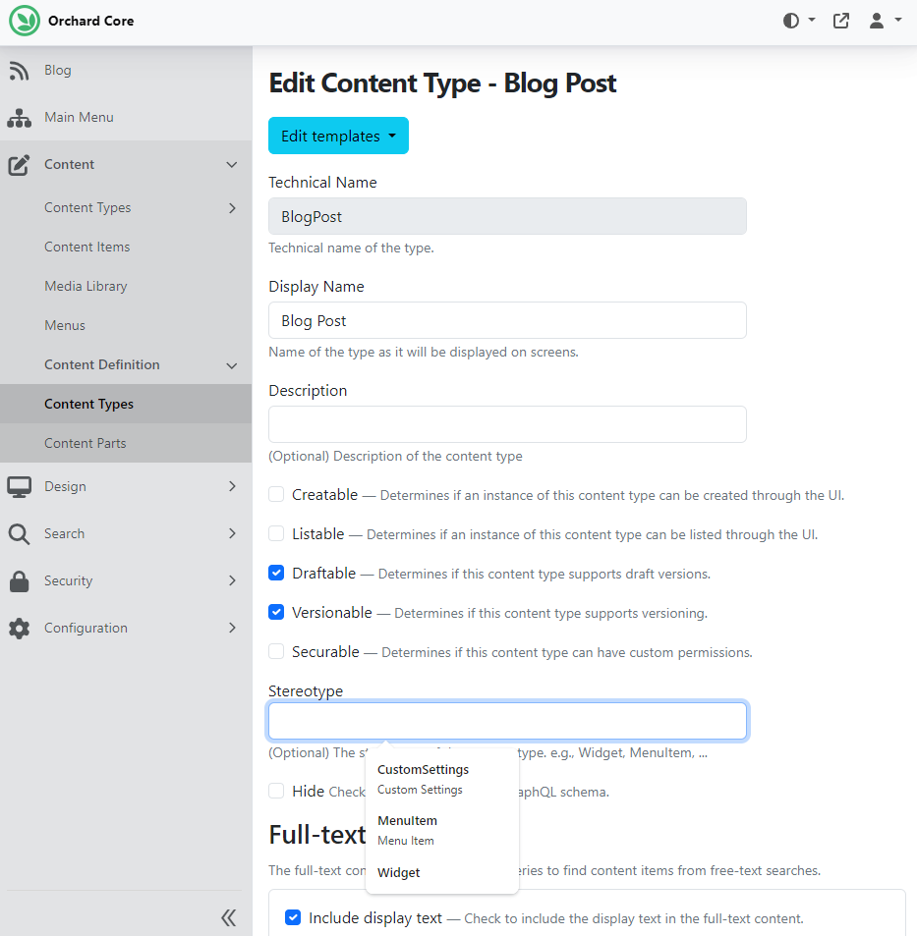Click the Design monitor icon

coord(19,486)
